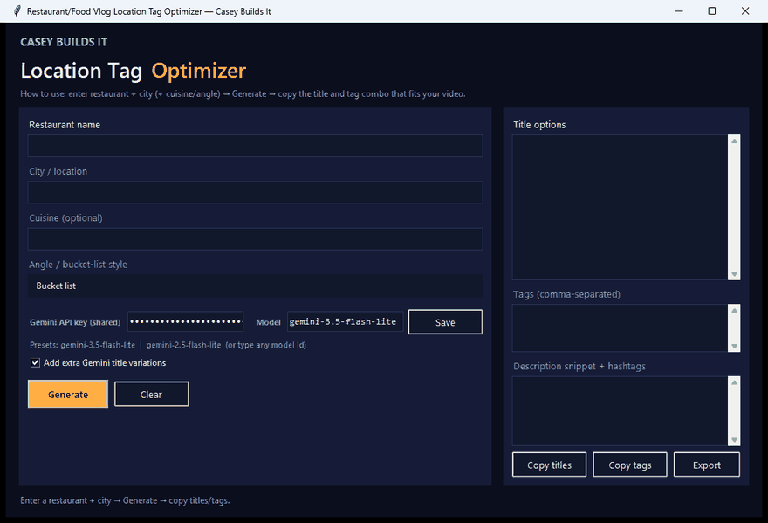Minimize the Location Tag Optimizer window
The height and width of the screenshot is (523, 768).
(679, 10)
